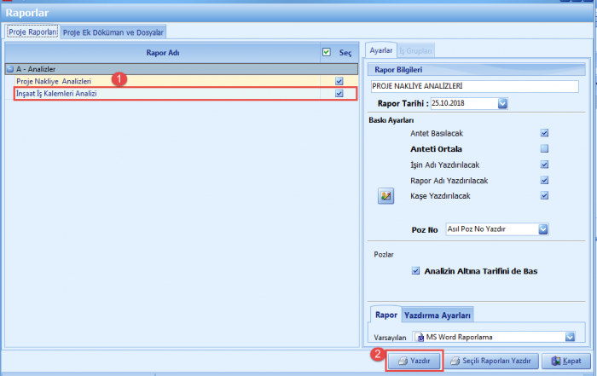Viewport: 597px width, 376px height.
Task: Select the İnşaat İş Kalemleri Analizi row
Action: (x=128, y=94)
